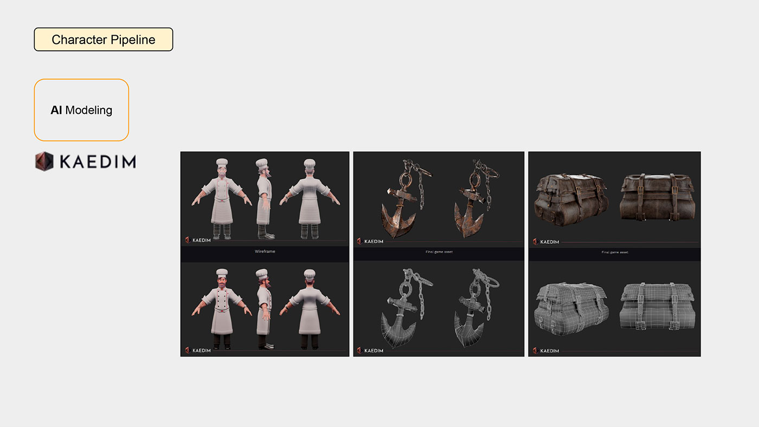Click Final game asset caption under anchor
Image resolution: width=759 pixels, height=427 pixels.
pyautogui.click(x=439, y=252)
